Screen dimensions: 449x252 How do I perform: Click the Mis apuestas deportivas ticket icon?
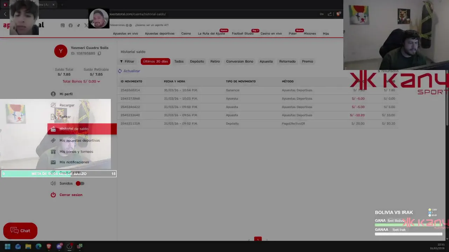coord(53,140)
